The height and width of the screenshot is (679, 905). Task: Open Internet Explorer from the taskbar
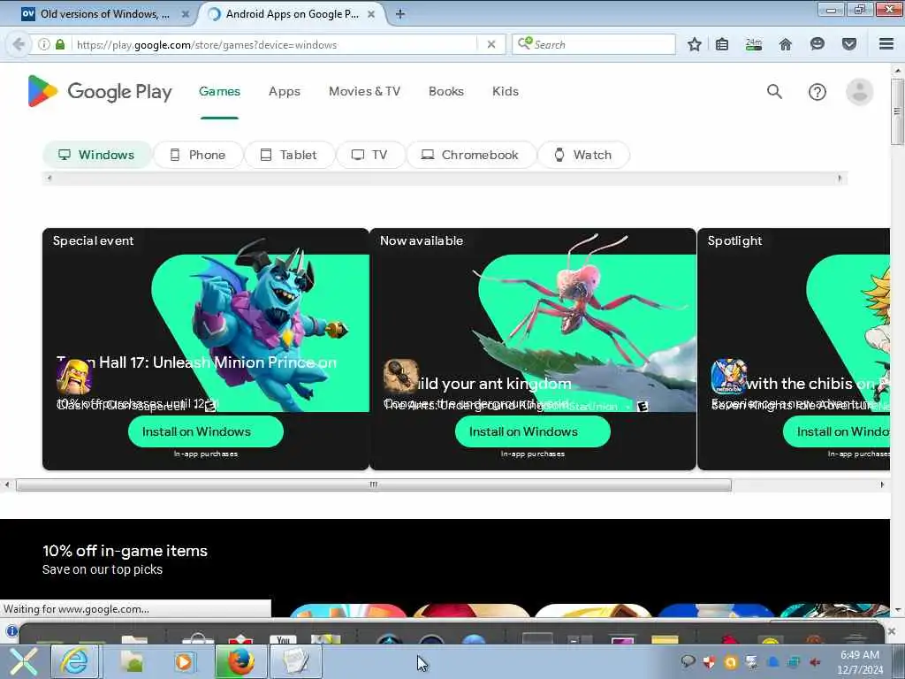coord(75,661)
